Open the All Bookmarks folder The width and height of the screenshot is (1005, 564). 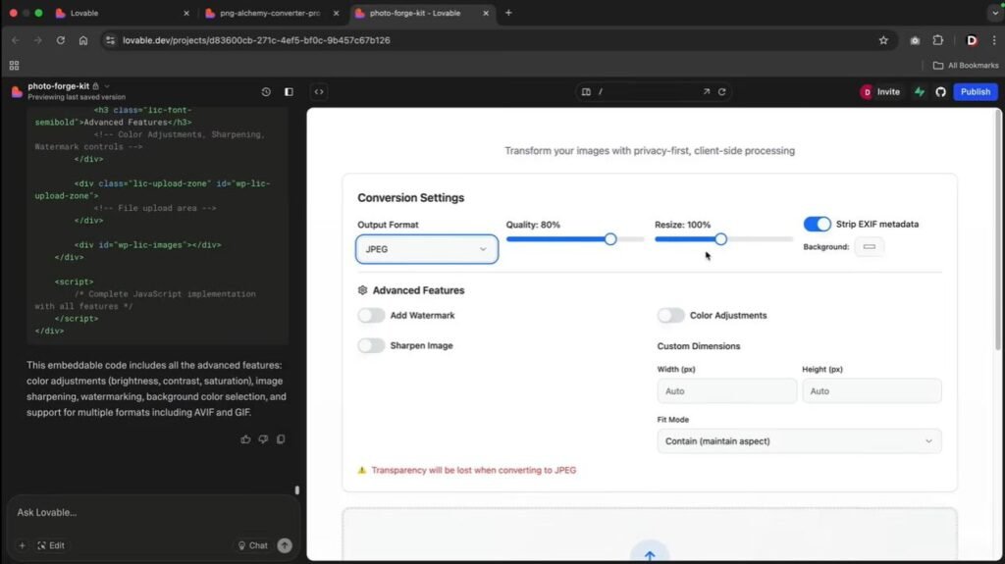coord(966,66)
